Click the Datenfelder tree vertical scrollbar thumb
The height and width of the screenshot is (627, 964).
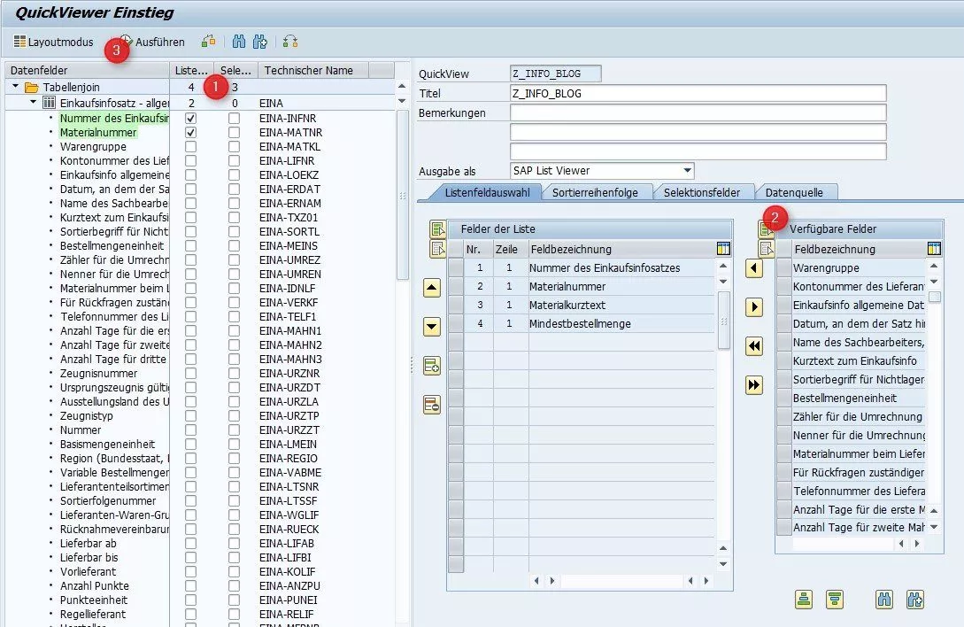pyautogui.click(x=403, y=196)
